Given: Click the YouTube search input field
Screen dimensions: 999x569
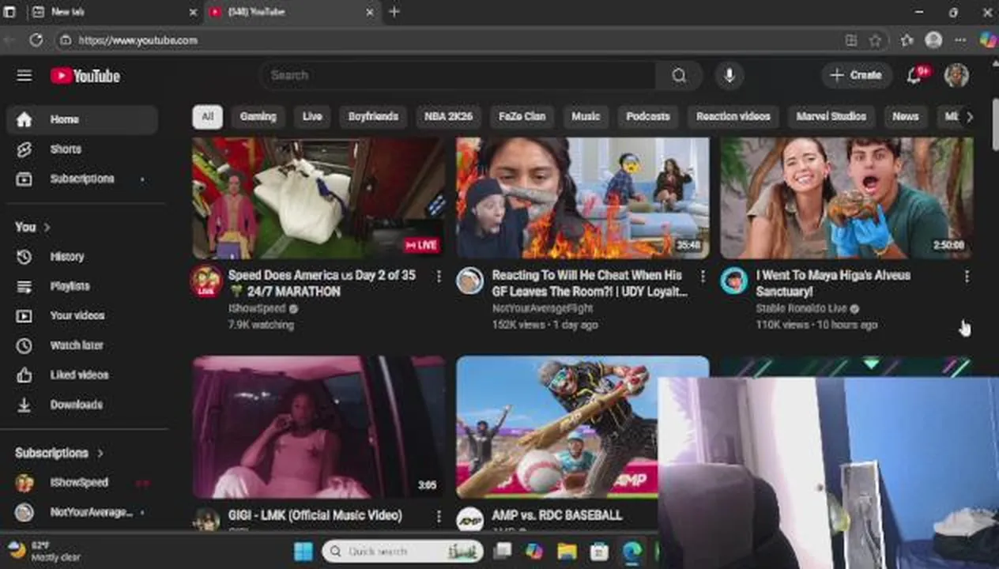Looking at the screenshot, I should click(x=458, y=76).
